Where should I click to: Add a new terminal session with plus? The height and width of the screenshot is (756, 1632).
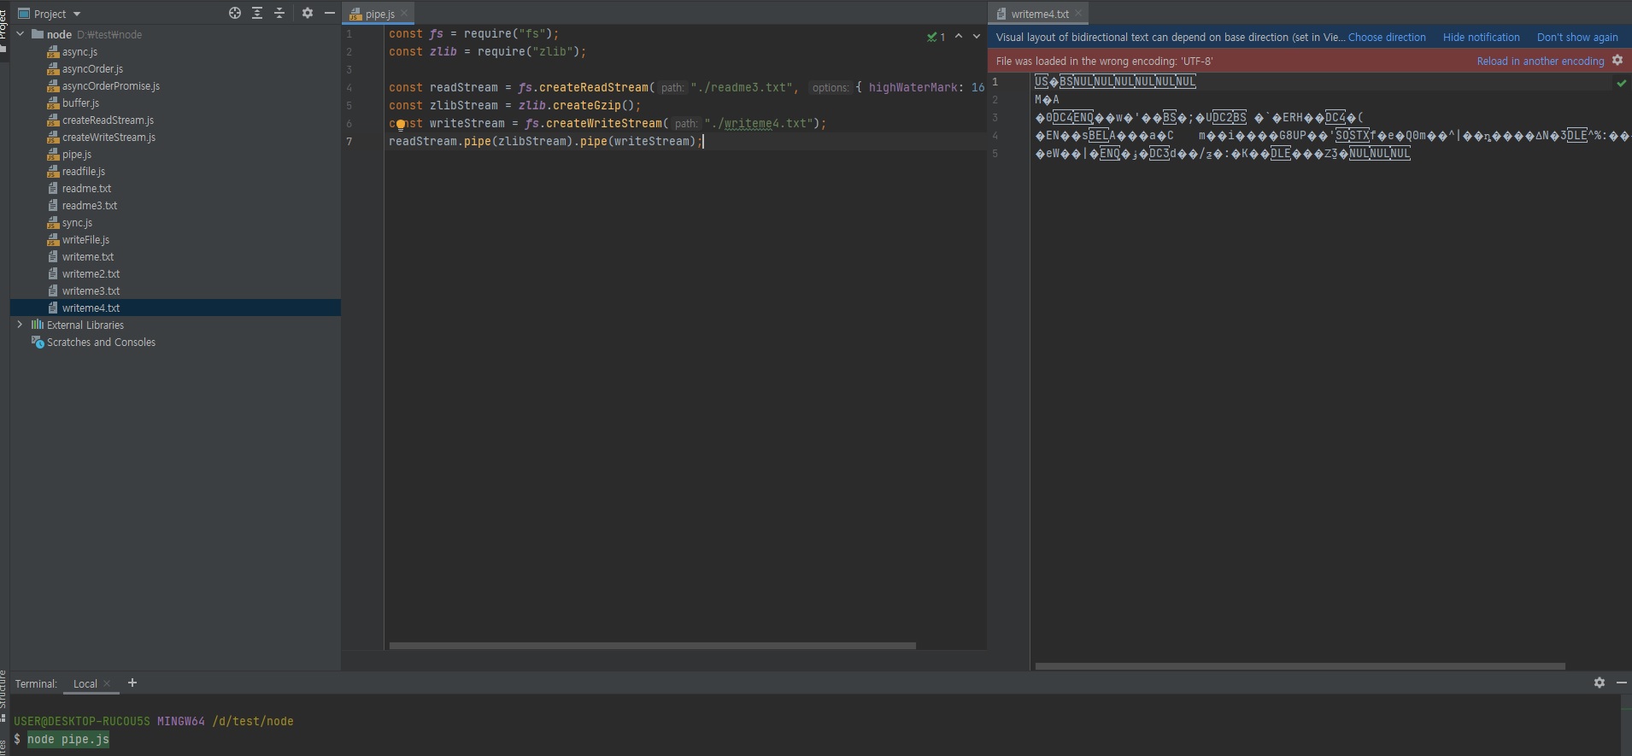tap(132, 683)
